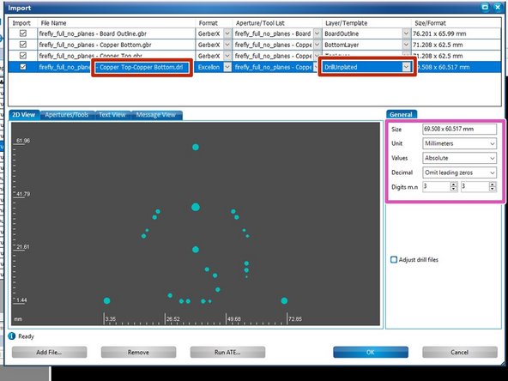This screenshot has width=508, height=381.
Task: Toggle import checkbox for Board Outline.gbr
Action: click(x=23, y=33)
